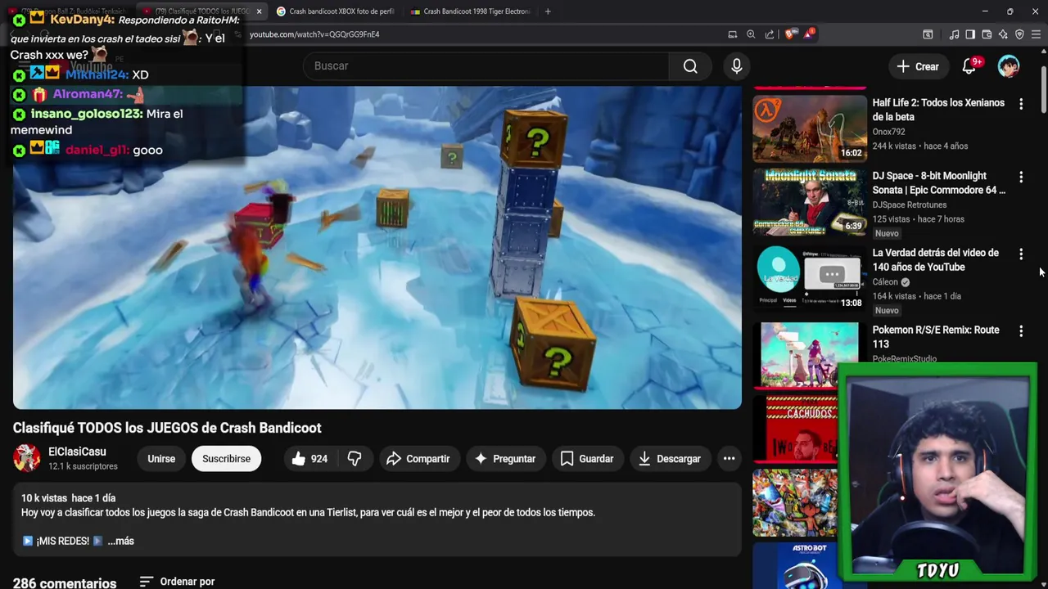The width and height of the screenshot is (1048, 589).
Task: Like the video with thumbs-up 924
Action: pyautogui.click(x=309, y=459)
